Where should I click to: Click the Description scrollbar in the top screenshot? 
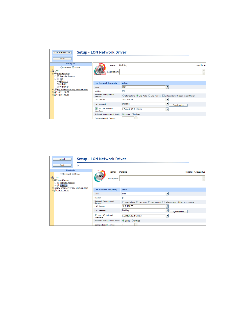(x=204, y=72)
